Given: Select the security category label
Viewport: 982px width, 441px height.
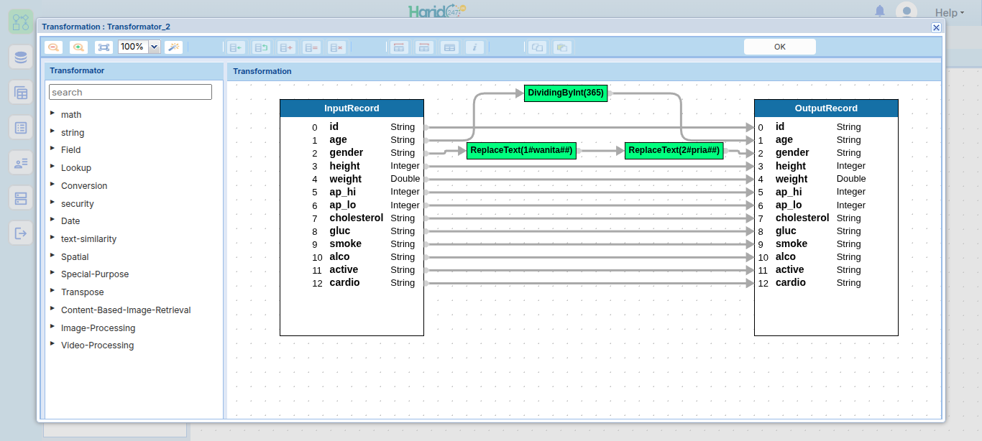Looking at the screenshot, I should [78, 204].
